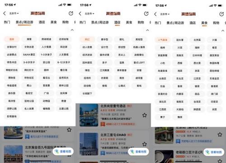This screenshot has height=163, width=226.
Task: Collapse the filter panel on the 酒店 screen
Action: click(147, 30)
